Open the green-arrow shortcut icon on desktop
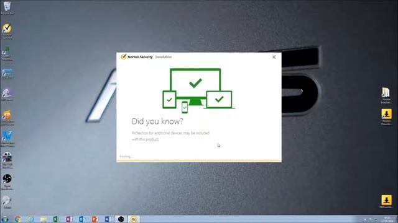398x223 pixels. coord(7,53)
